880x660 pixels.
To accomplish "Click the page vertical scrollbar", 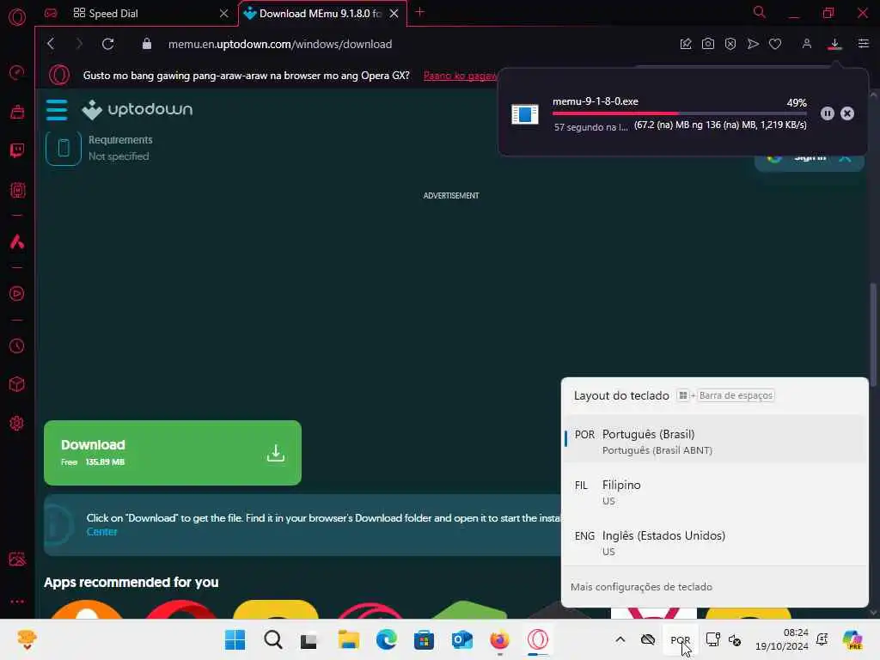I will [873, 334].
